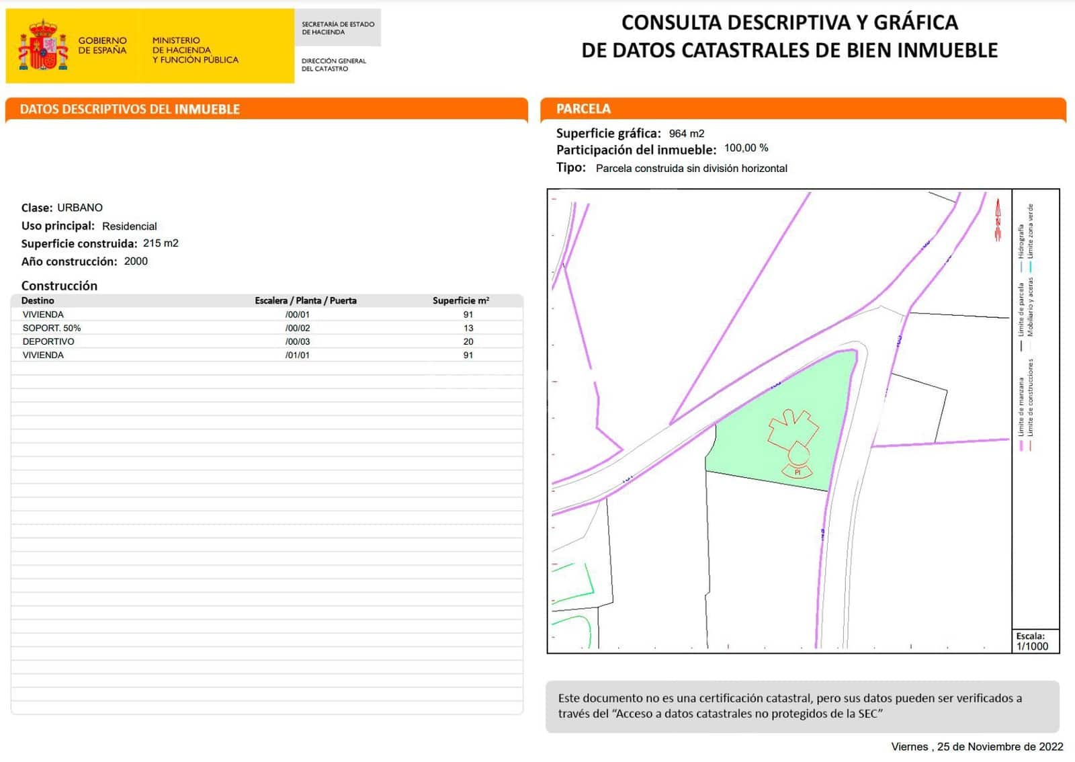The height and width of the screenshot is (762, 1075).
Task: Select the Límite zona verde legend symbol
Action: coord(1031,263)
